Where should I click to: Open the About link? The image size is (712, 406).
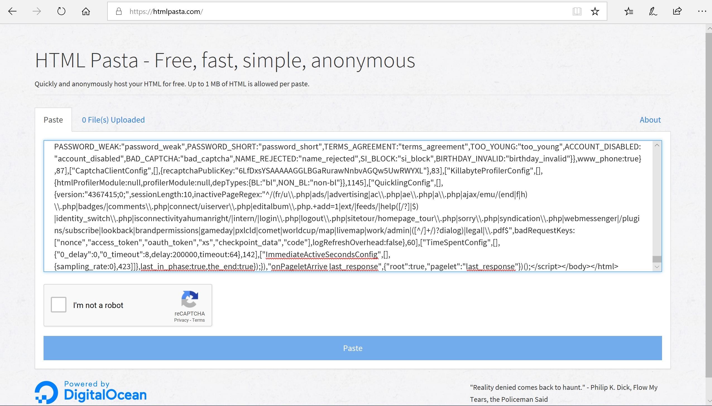[x=650, y=120]
